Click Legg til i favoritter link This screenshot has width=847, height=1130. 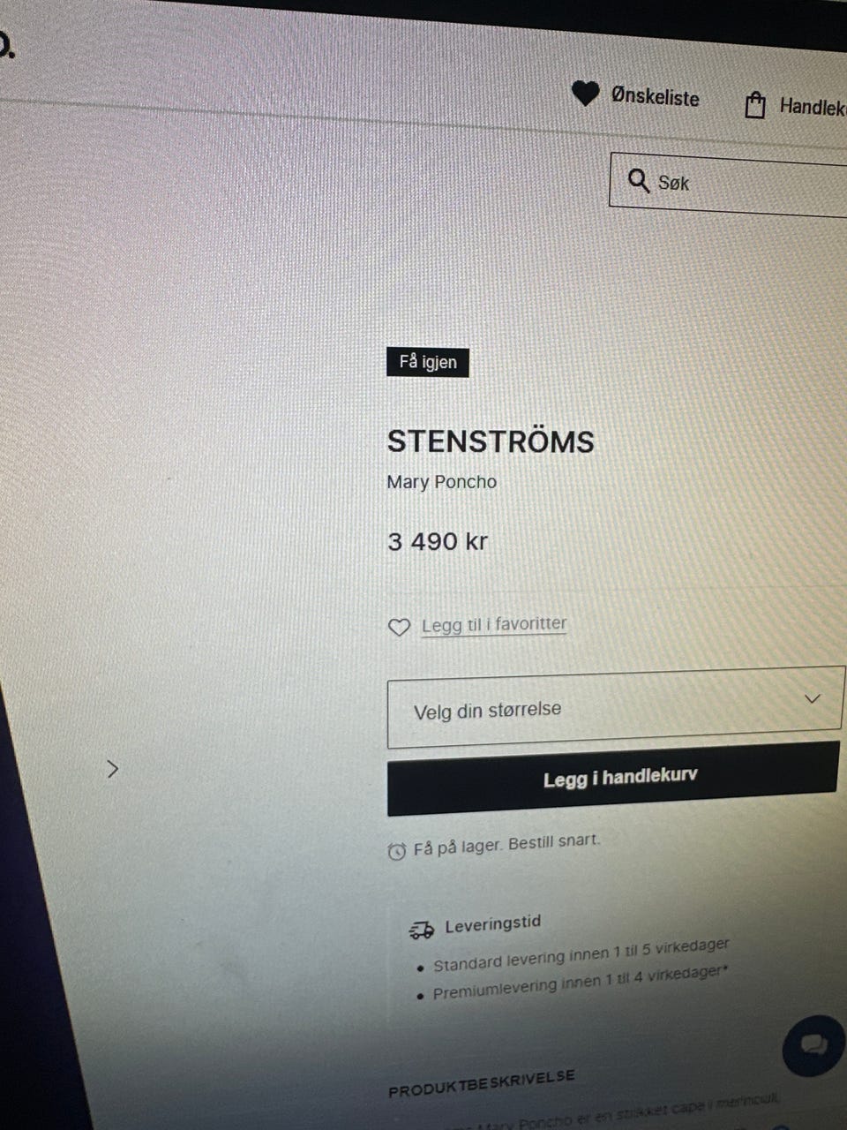[494, 624]
